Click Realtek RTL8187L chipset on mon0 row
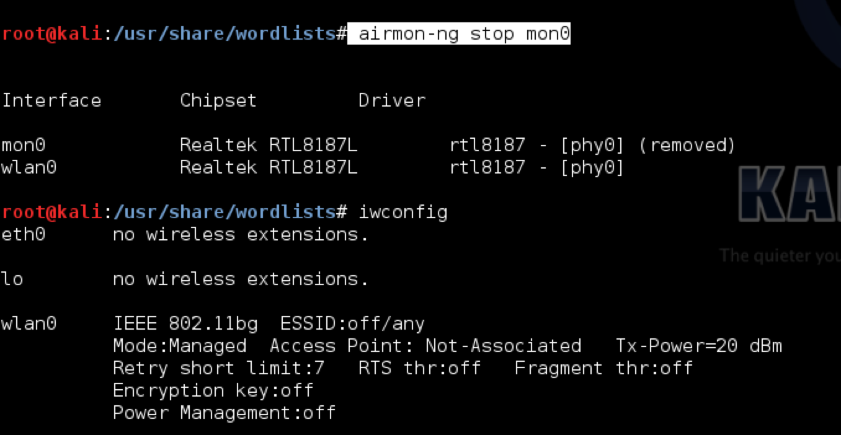The height and width of the screenshot is (435, 841). [x=269, y=146]
